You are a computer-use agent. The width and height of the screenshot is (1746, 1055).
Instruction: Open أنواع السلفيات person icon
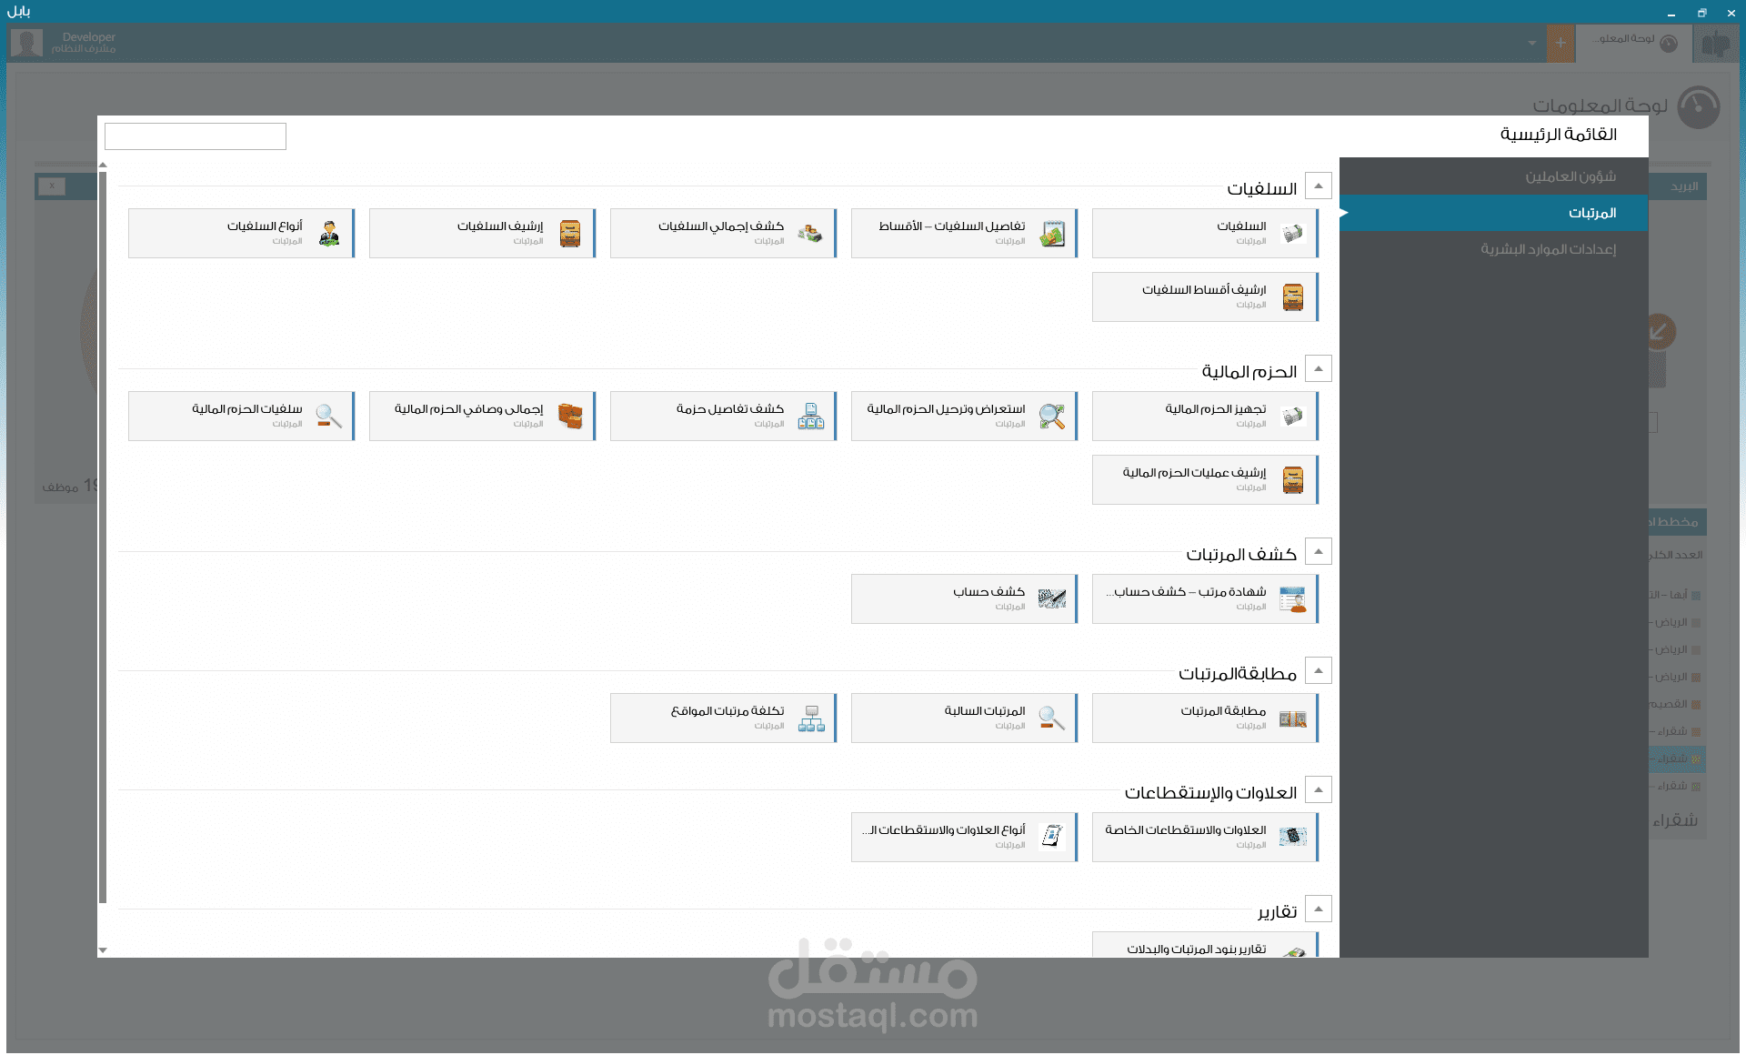pos(329,234)
